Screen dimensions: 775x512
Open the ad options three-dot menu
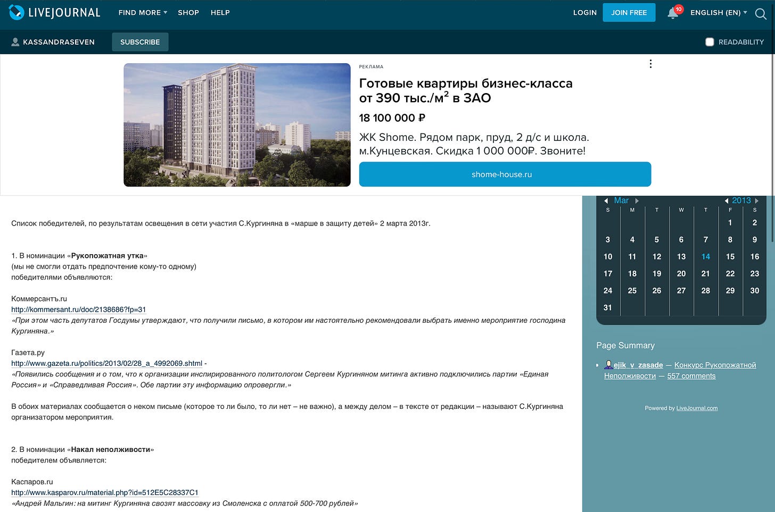pos(650,64)
